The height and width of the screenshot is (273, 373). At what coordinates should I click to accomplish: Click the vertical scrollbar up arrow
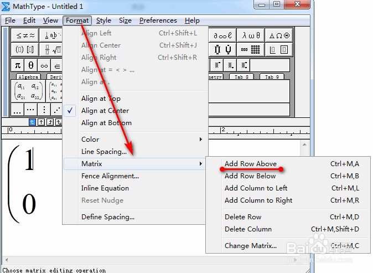[x=304, y=145]
